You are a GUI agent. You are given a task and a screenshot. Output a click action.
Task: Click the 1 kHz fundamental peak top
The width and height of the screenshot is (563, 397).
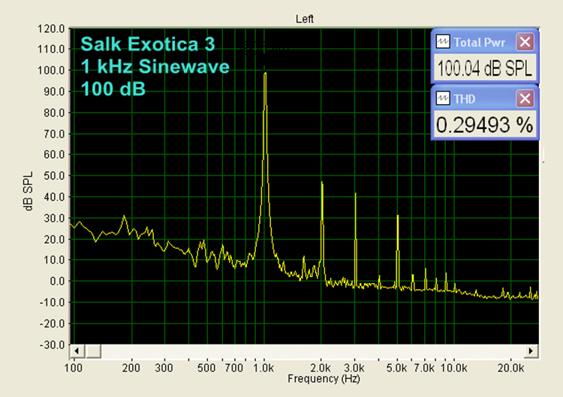(x=264, y=73)
